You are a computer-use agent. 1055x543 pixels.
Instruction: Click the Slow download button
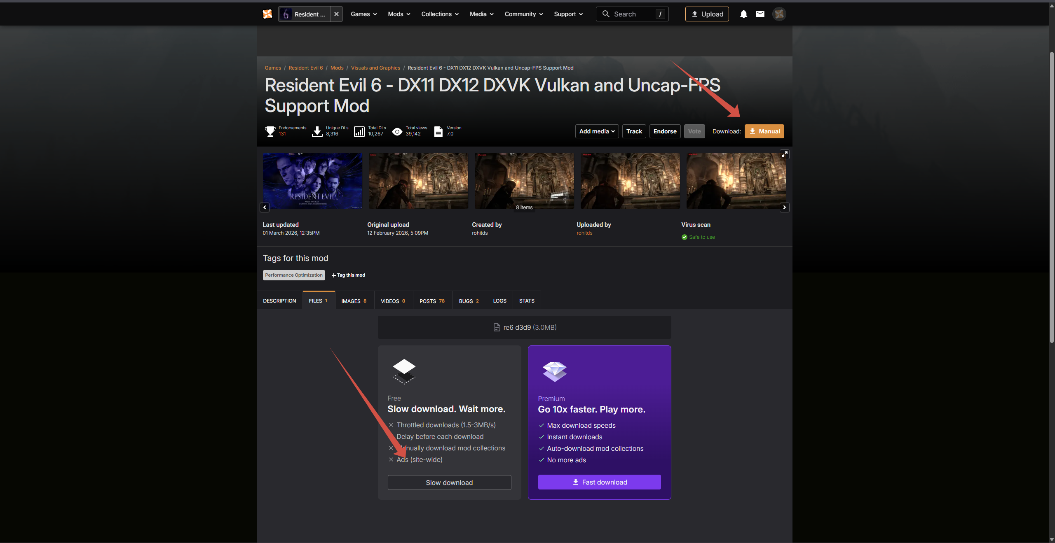[449, 482]
